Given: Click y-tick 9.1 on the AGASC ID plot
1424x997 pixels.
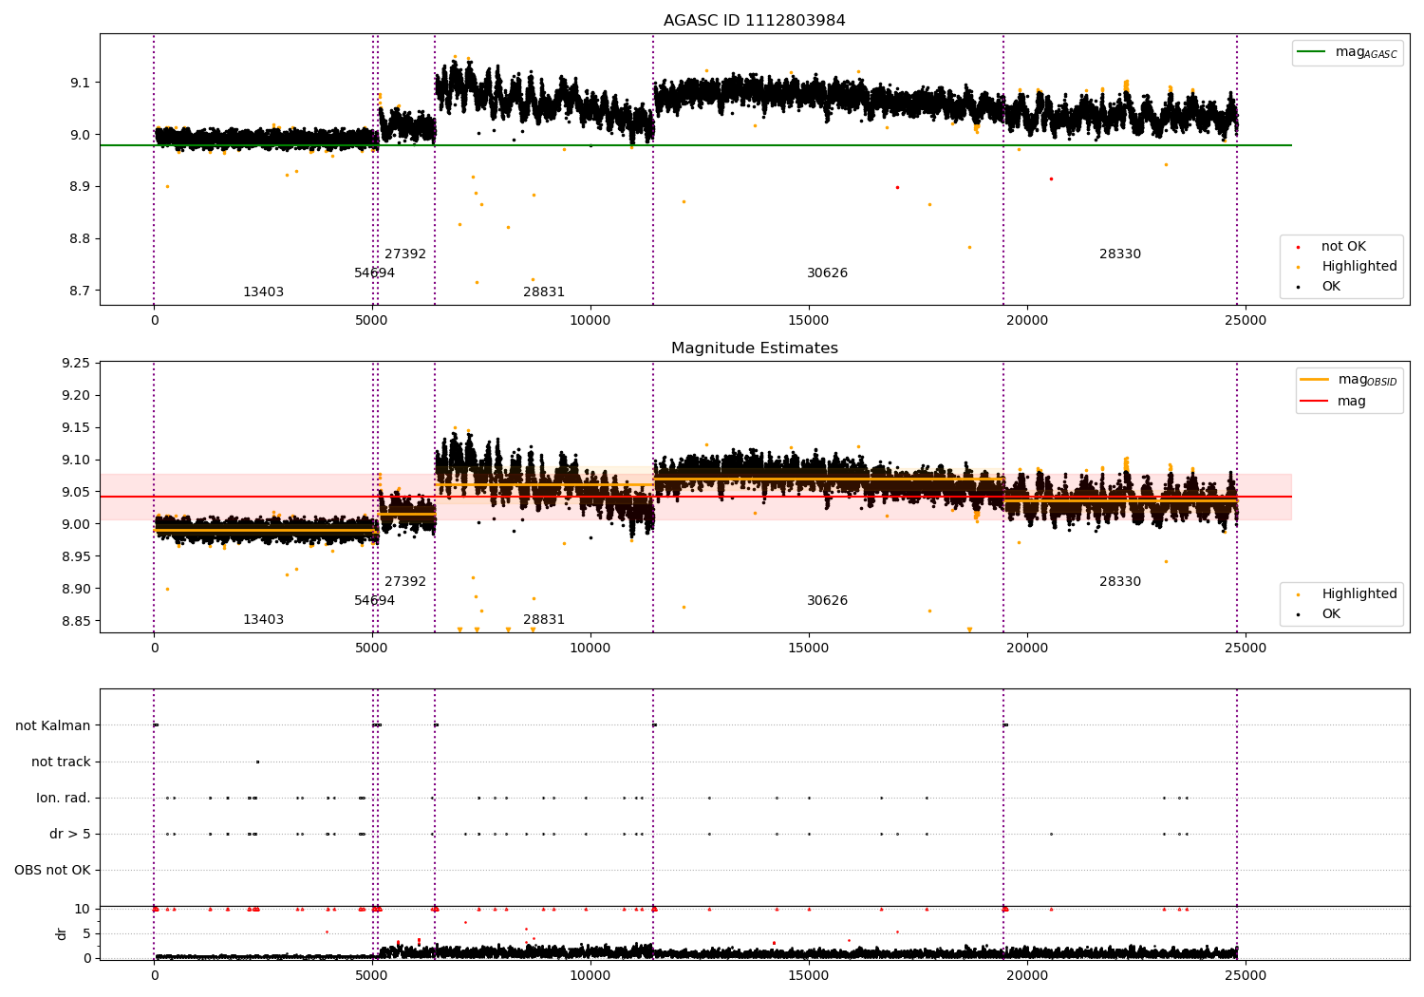Looking at the screenshot, I should [x=80, y=84].
